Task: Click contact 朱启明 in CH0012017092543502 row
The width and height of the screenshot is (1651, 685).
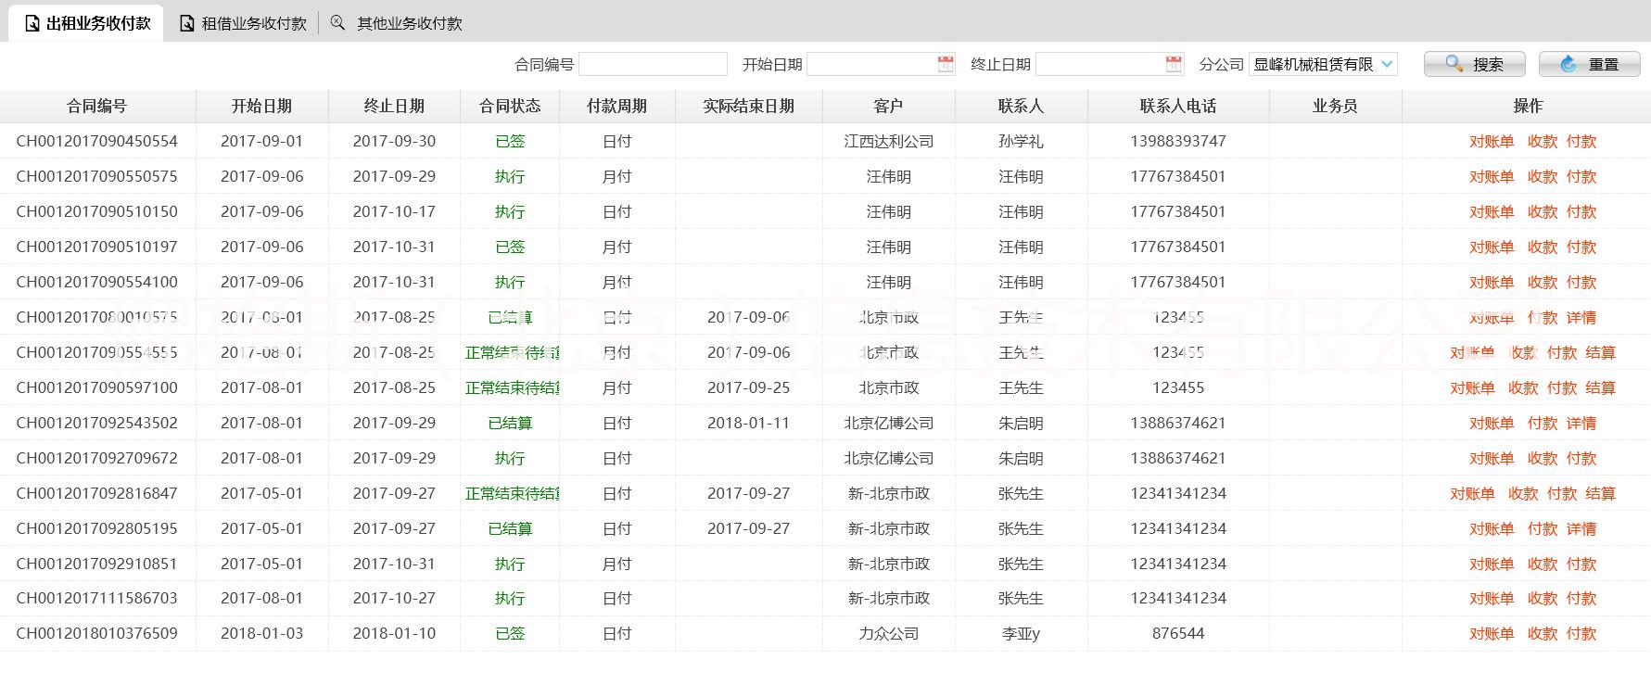Action: click(1021, 423)
